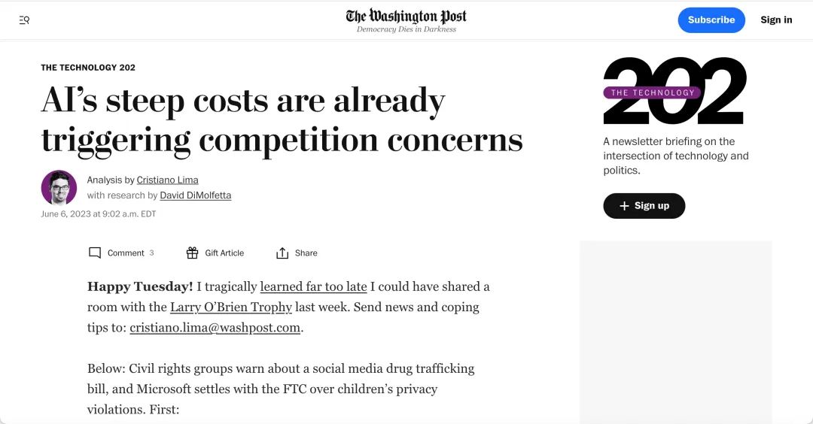Follow the "learned far too late" link
813x424 pixels.
click(313, 286)
